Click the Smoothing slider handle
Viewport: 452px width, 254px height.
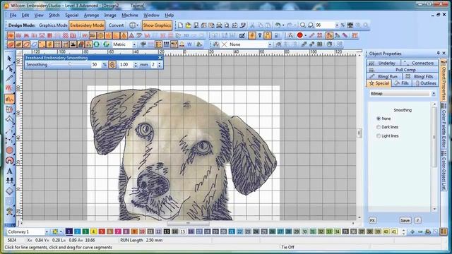click(70, 64)
